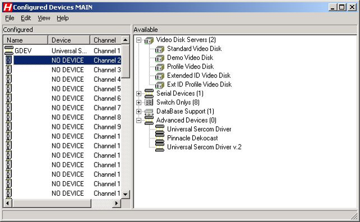This screenshot has height=222, width=360.
Task: Click the Switch Onlys icon
Action: [x=149, y=102]
